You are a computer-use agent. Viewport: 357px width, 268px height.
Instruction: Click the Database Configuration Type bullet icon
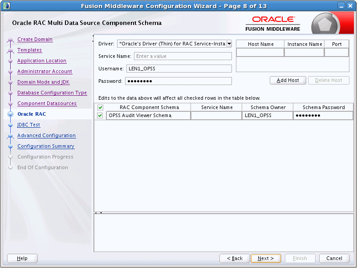pyautogui.click(x=11, y=93)
